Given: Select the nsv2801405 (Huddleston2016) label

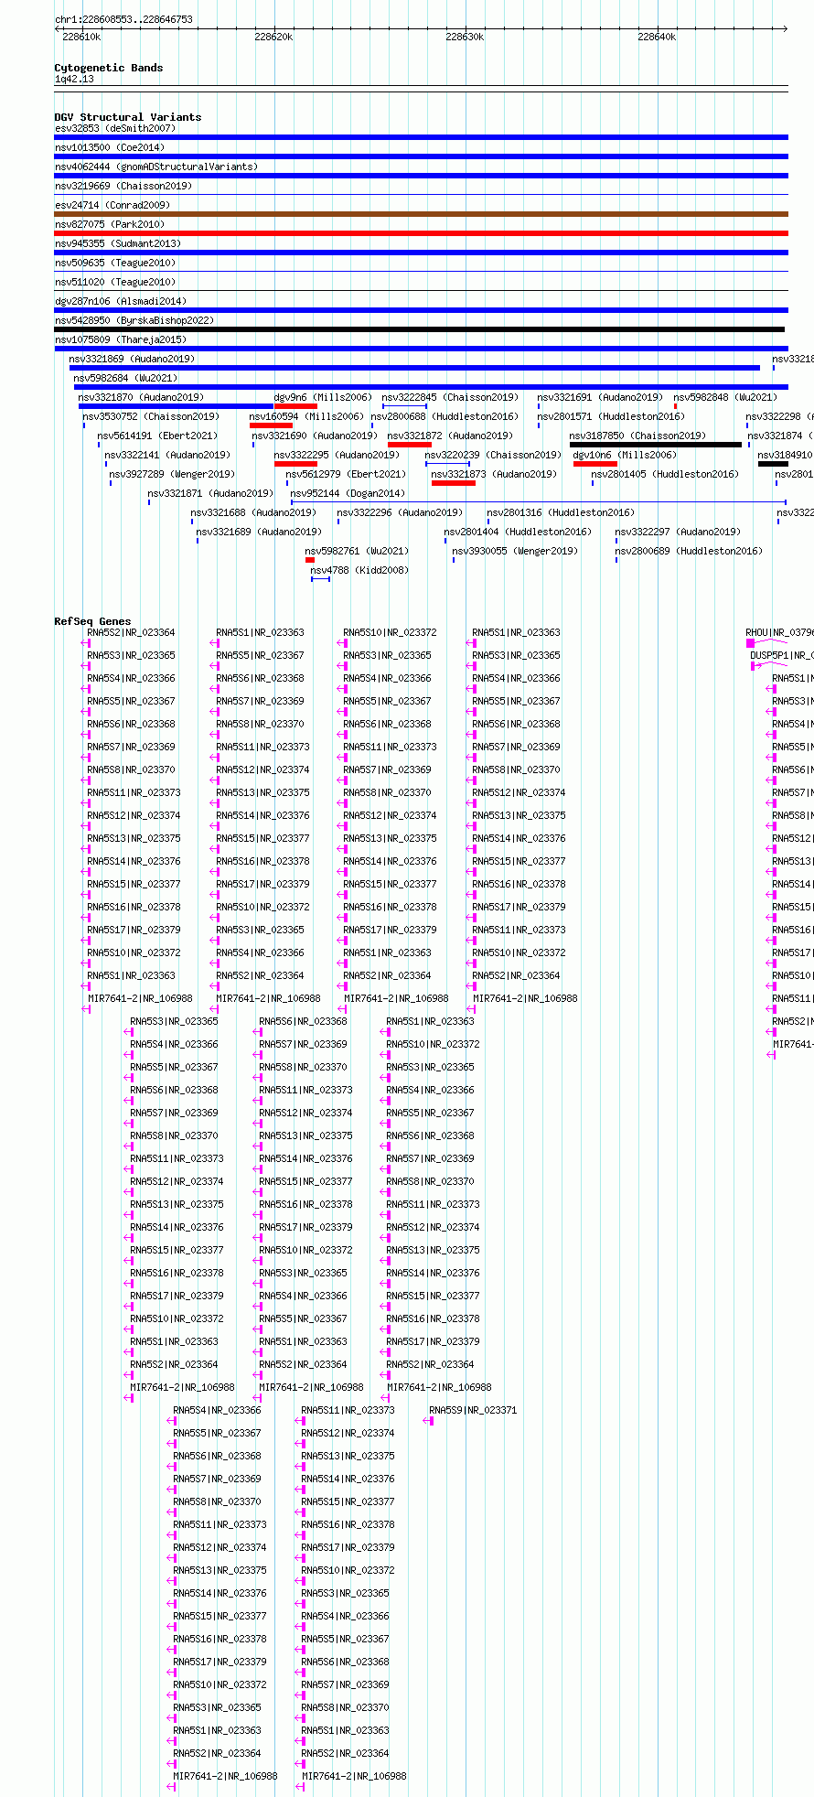Looking at the screenshot, I should click(x=665, y=474).
